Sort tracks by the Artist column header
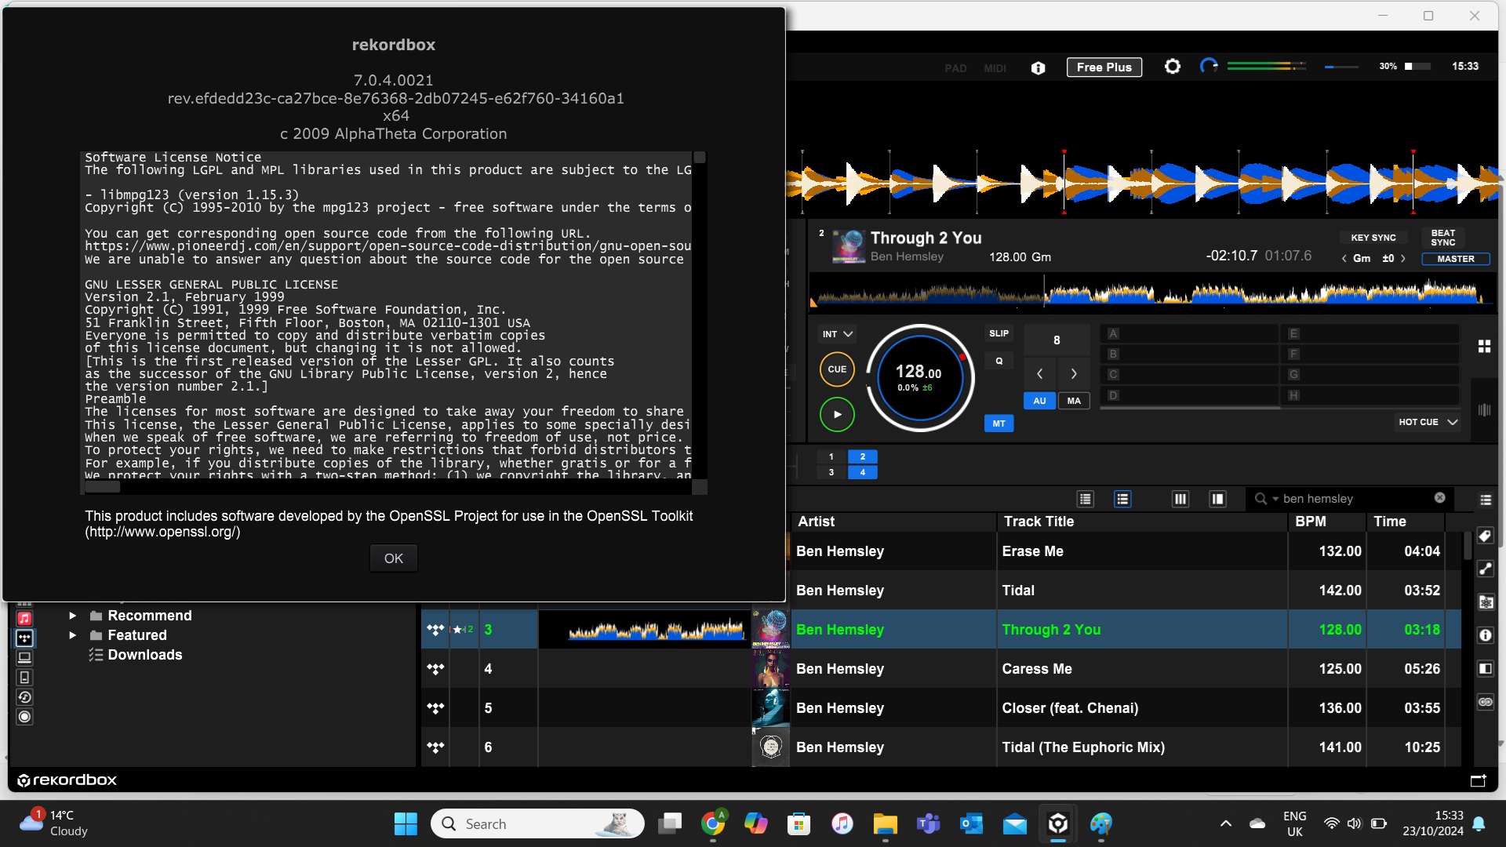 point(893,522)
